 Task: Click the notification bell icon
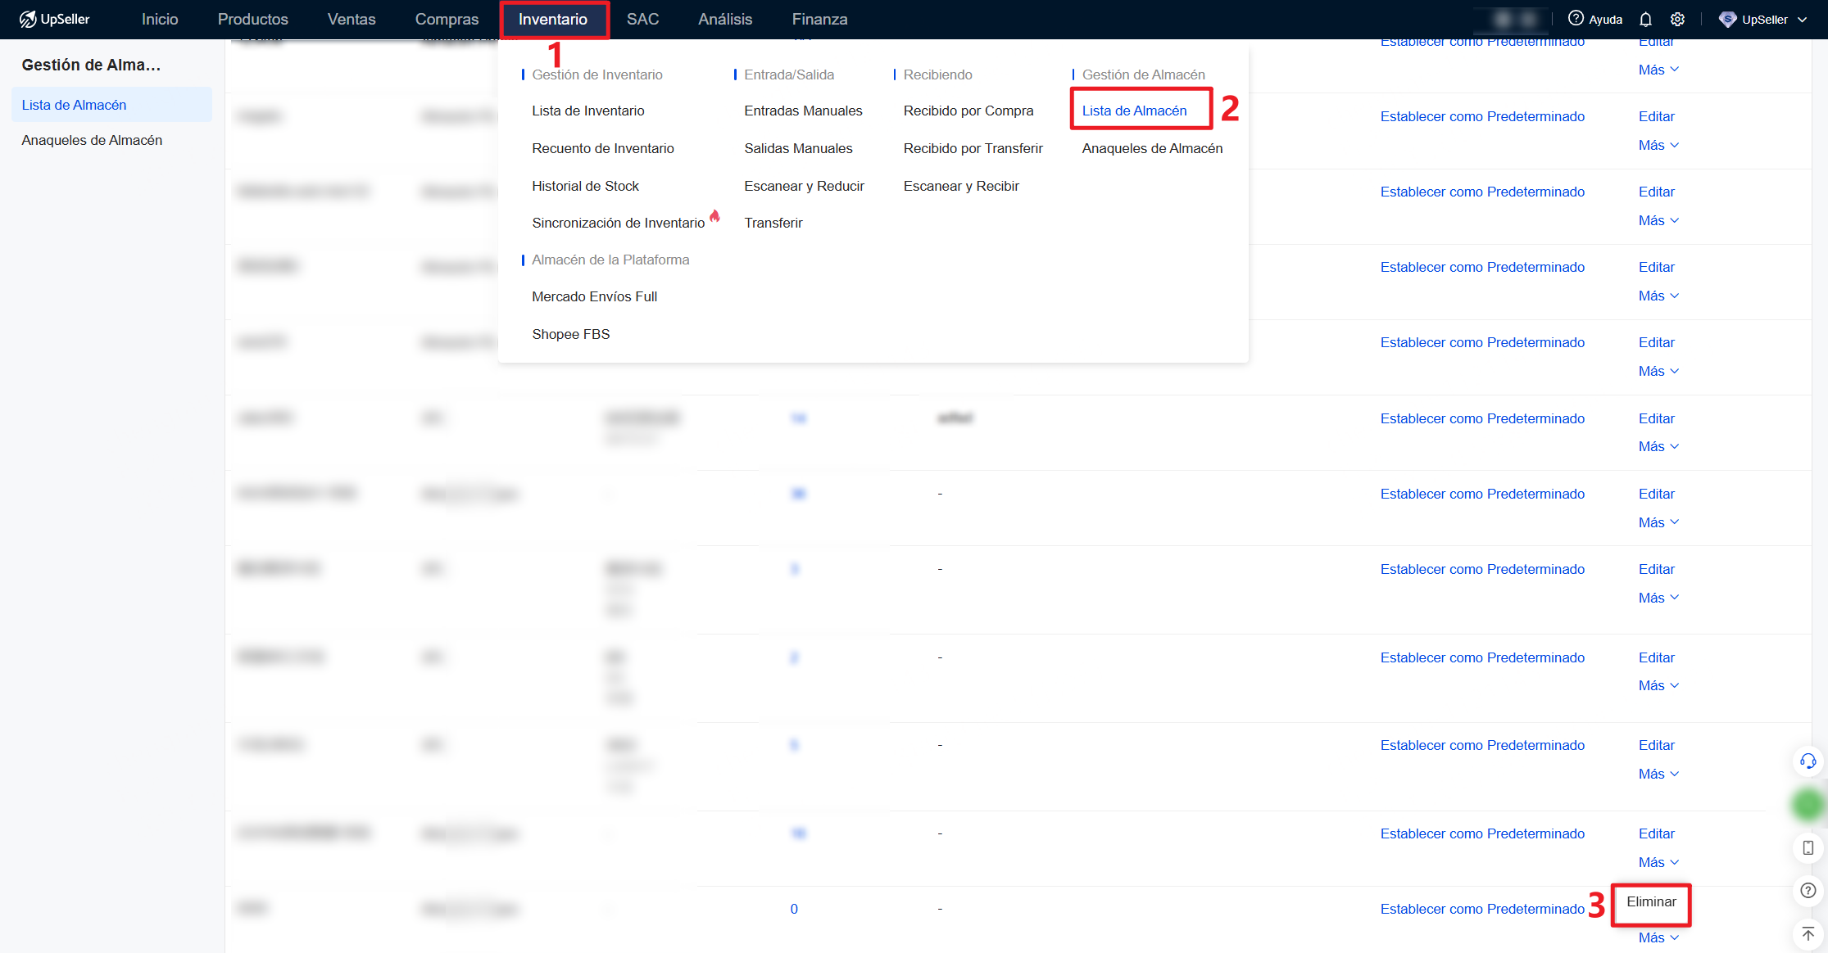click(1645, 20)
